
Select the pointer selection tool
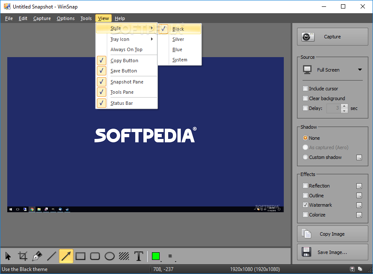[x=8, y=256]
